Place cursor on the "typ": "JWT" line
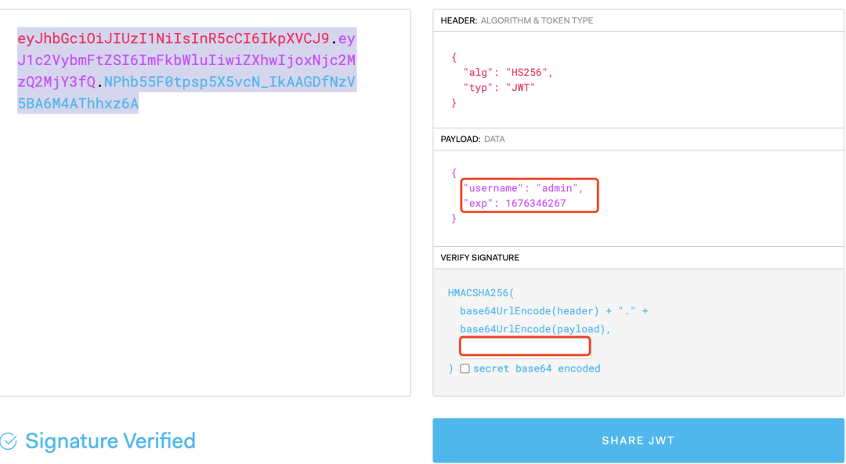This screenshot has height=464, width=846. [x=499, y=88]
